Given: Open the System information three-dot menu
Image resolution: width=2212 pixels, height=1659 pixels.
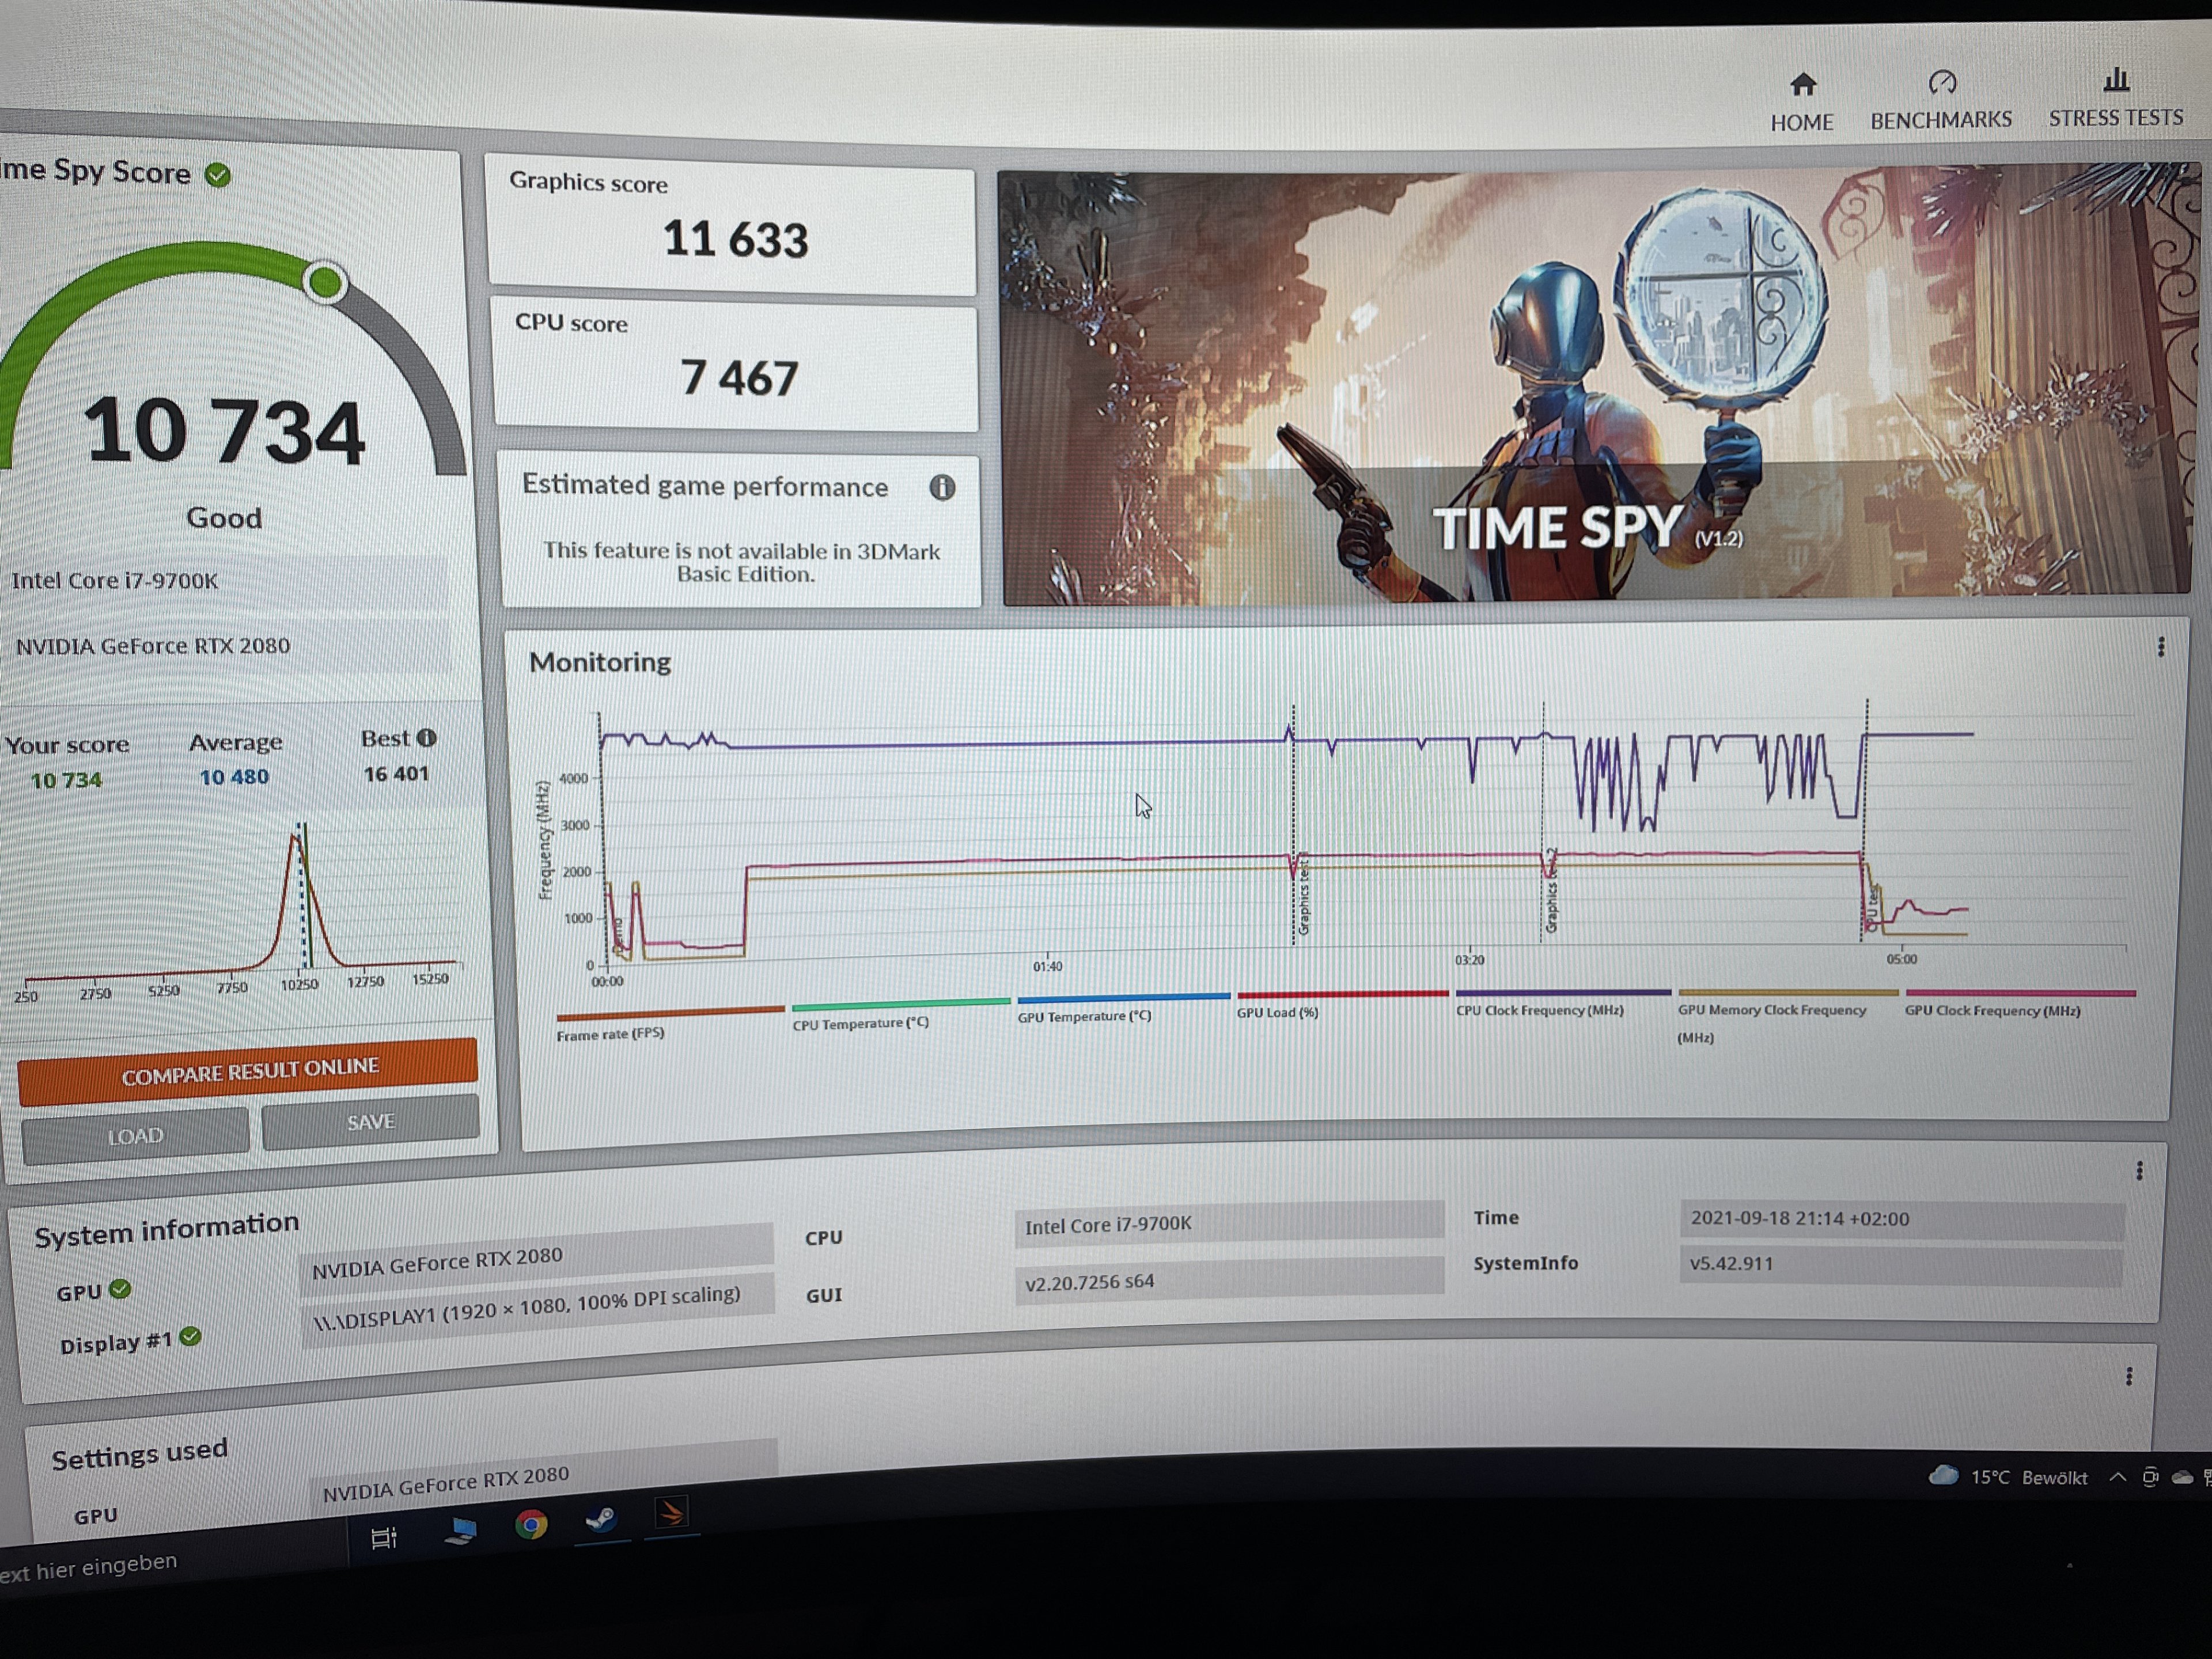Looking at the screenshot, I should pyautogui.click(x=2139, y=1171).
